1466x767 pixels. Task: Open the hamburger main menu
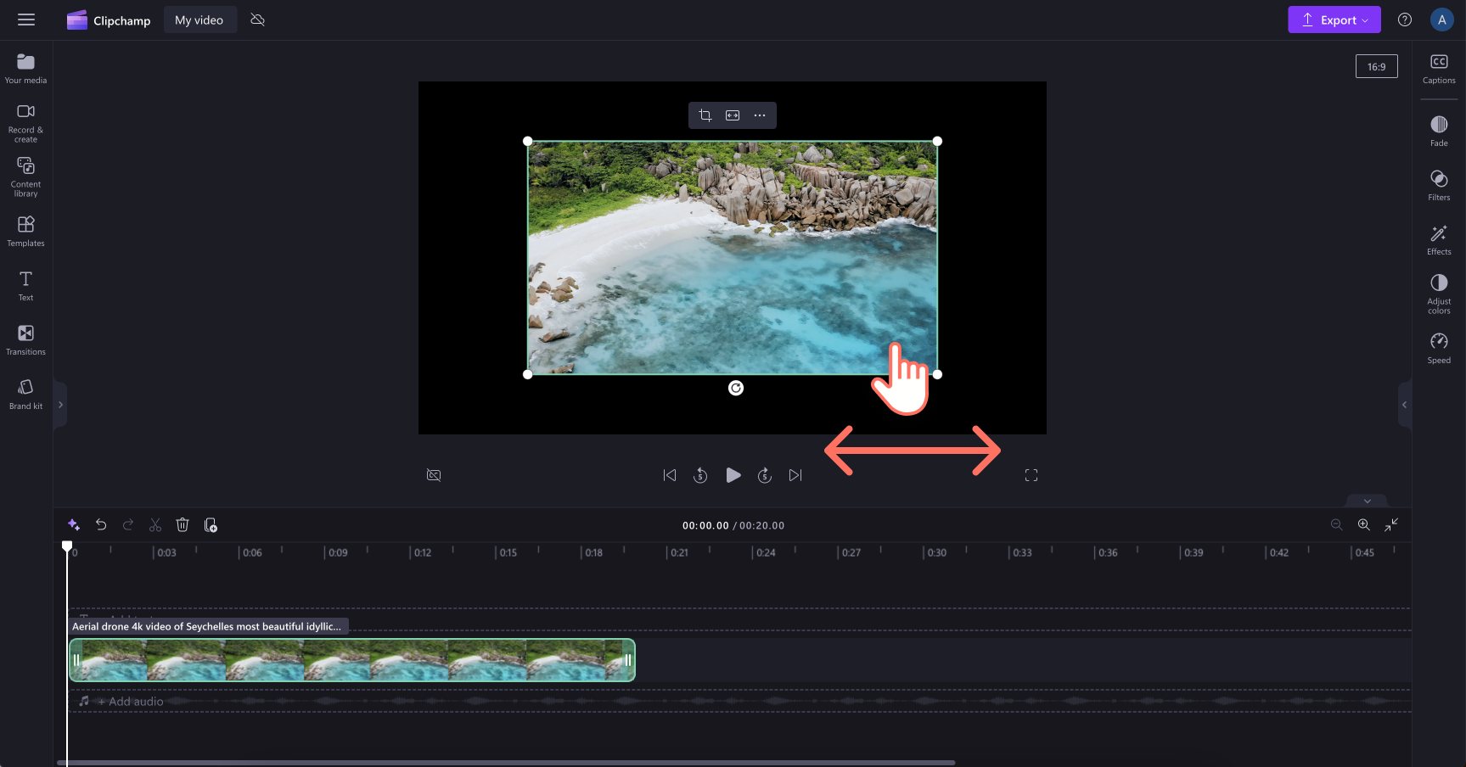point(26,20)
